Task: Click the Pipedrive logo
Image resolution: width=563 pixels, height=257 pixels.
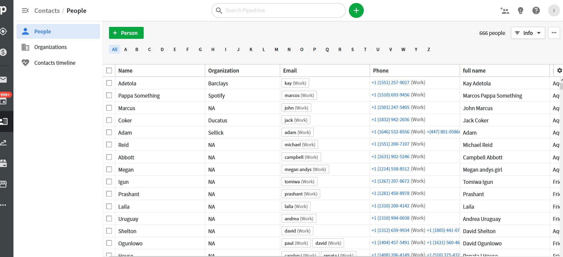Action: 3,10
